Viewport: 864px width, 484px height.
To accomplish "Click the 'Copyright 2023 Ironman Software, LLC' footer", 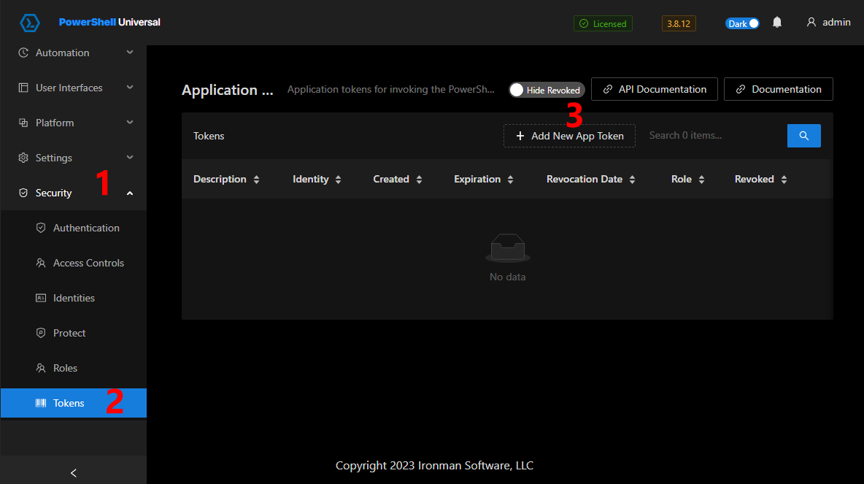I will coord(434,466).
